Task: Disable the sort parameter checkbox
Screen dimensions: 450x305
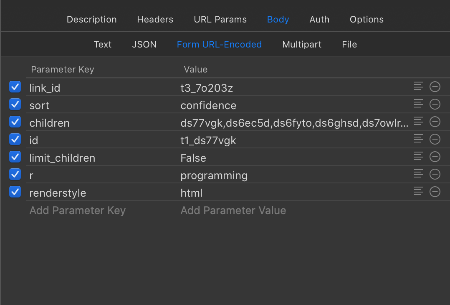Action: point(15,104)
